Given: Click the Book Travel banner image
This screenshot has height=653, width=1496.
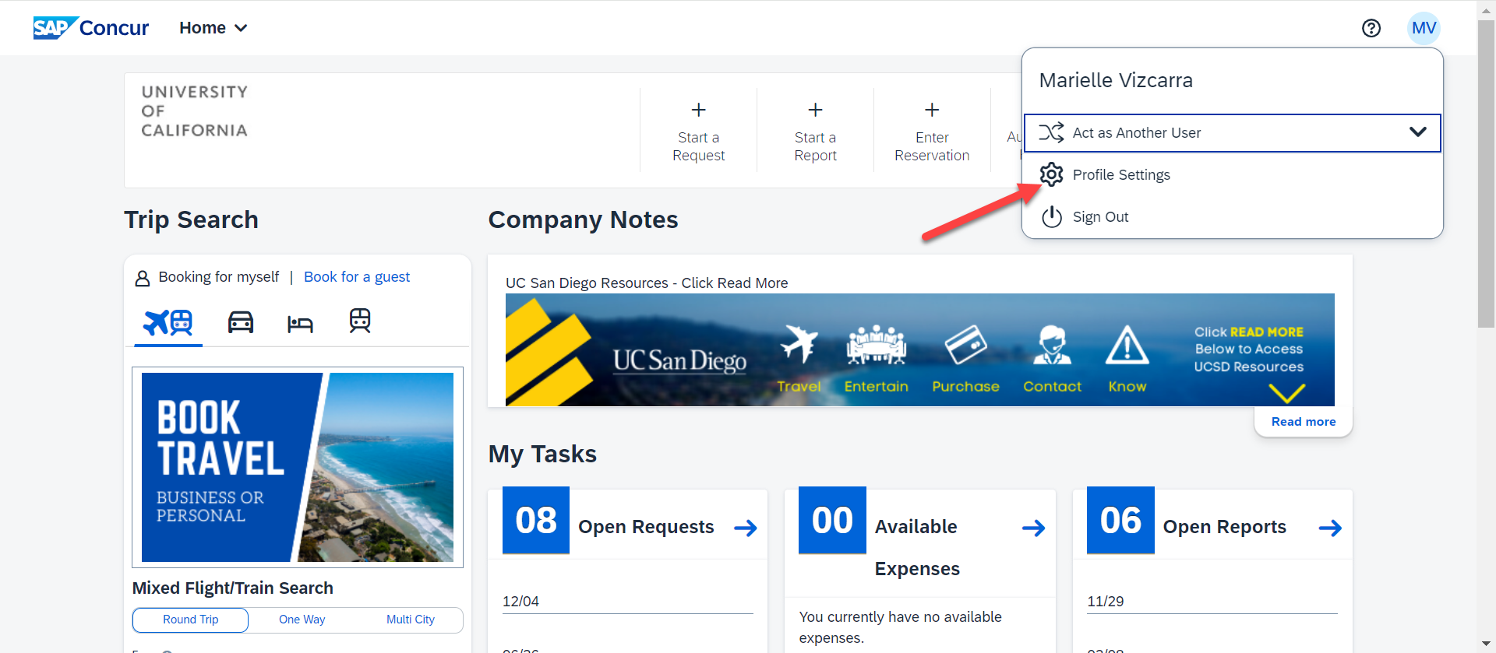Looking at the screenshot, I should coord(298,467).
